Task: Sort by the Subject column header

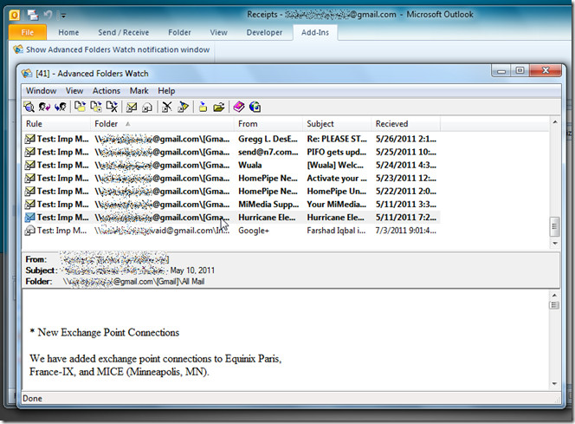Action: pos(337,124)
